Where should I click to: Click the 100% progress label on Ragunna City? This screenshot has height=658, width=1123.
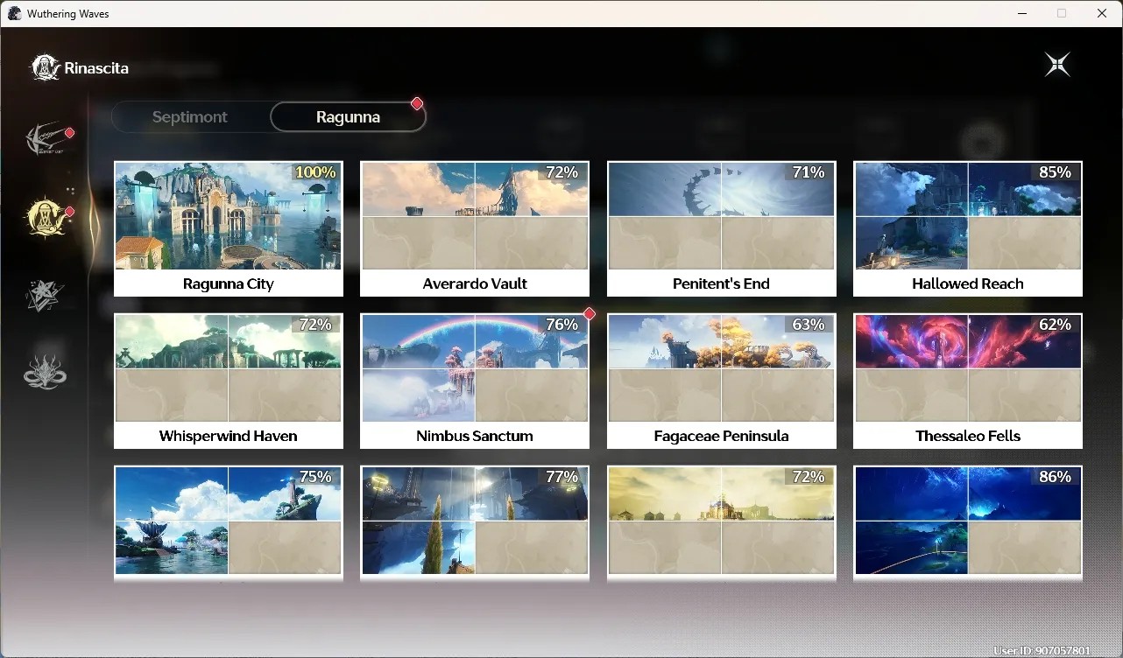pos(315,172)
